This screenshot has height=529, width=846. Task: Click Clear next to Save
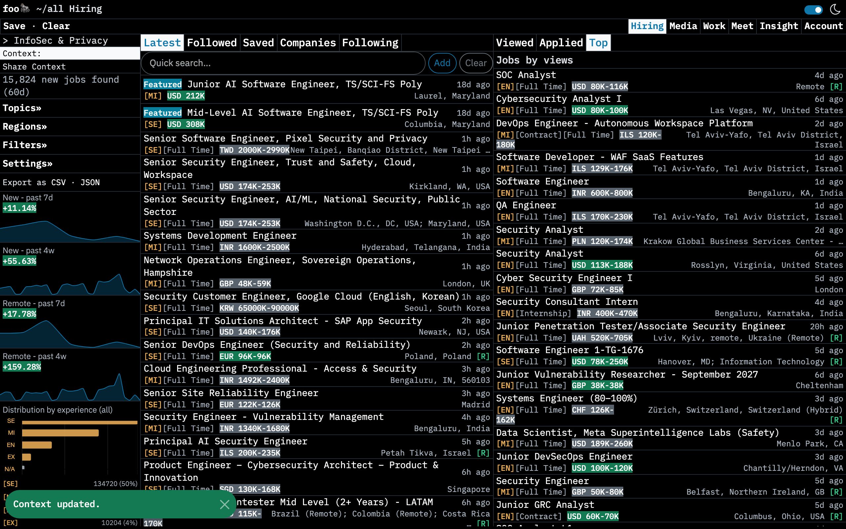tap(56, 26)
